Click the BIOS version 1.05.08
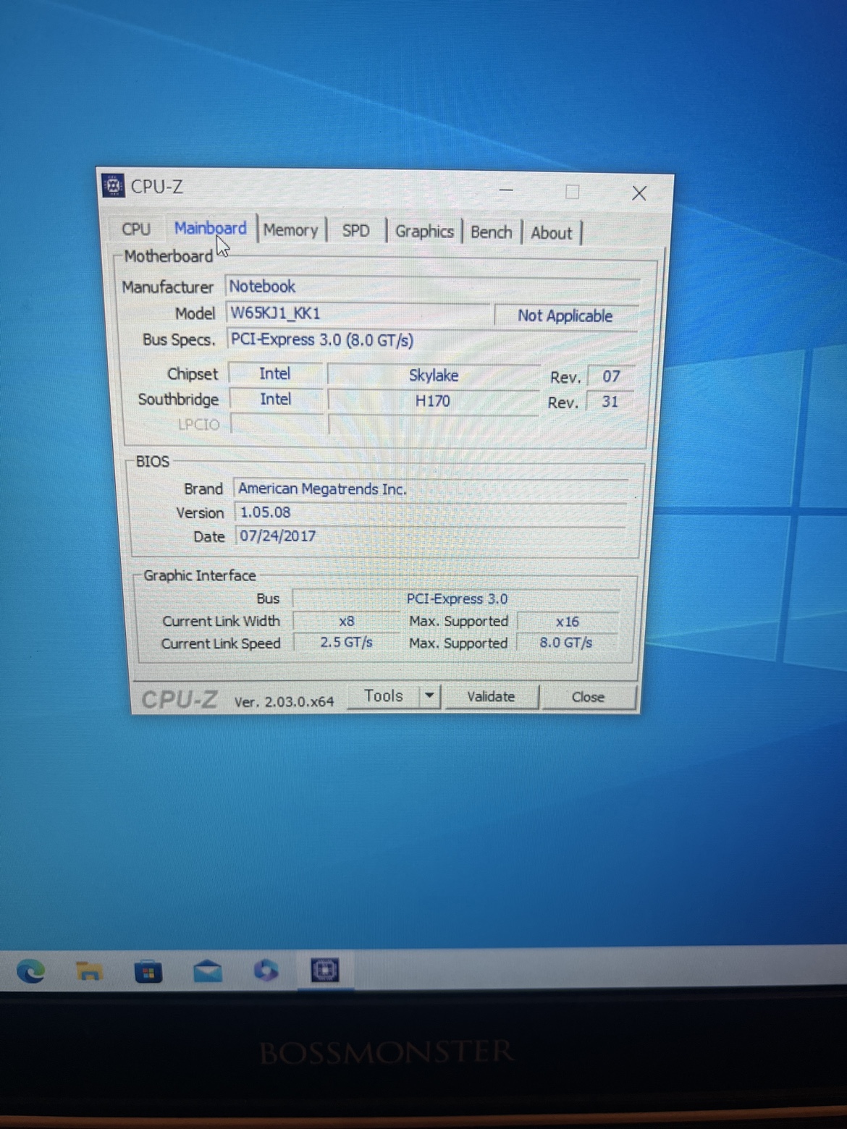Screen dimensions: 847x1129 point(430,512)
